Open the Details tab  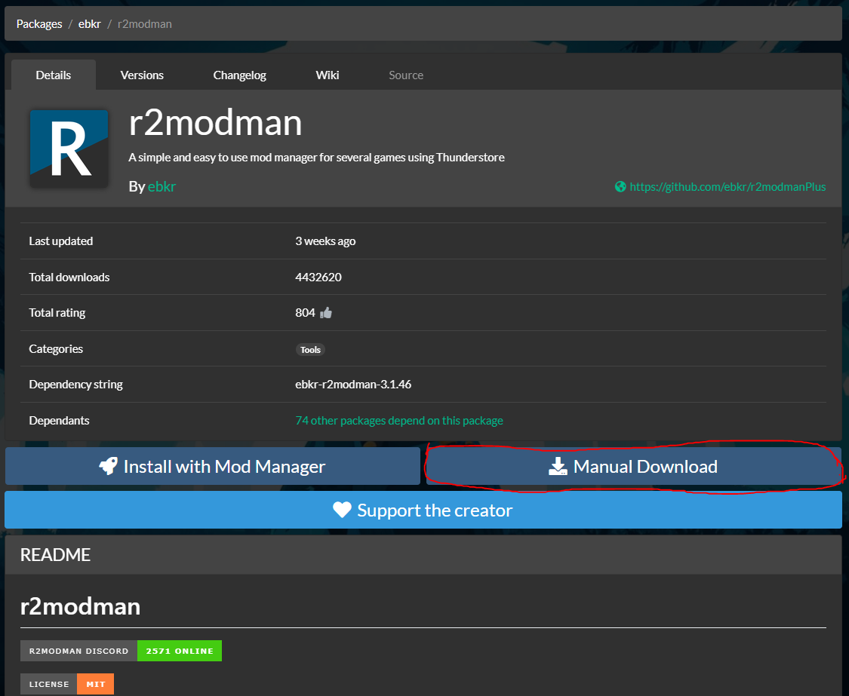pyautogui.click(x=53, y=75)
